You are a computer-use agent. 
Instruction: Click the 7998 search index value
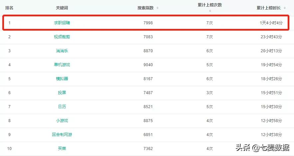coord(148,23)
